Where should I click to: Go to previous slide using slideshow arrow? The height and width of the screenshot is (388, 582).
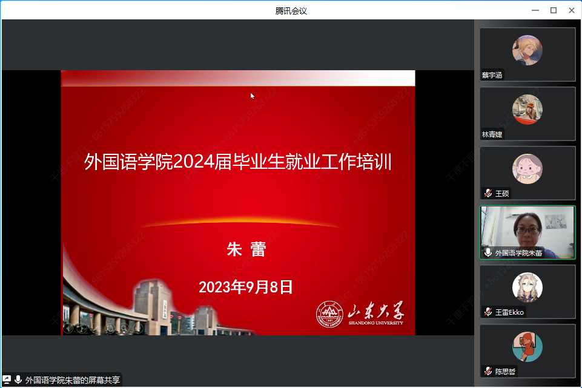tap(68, 328)
